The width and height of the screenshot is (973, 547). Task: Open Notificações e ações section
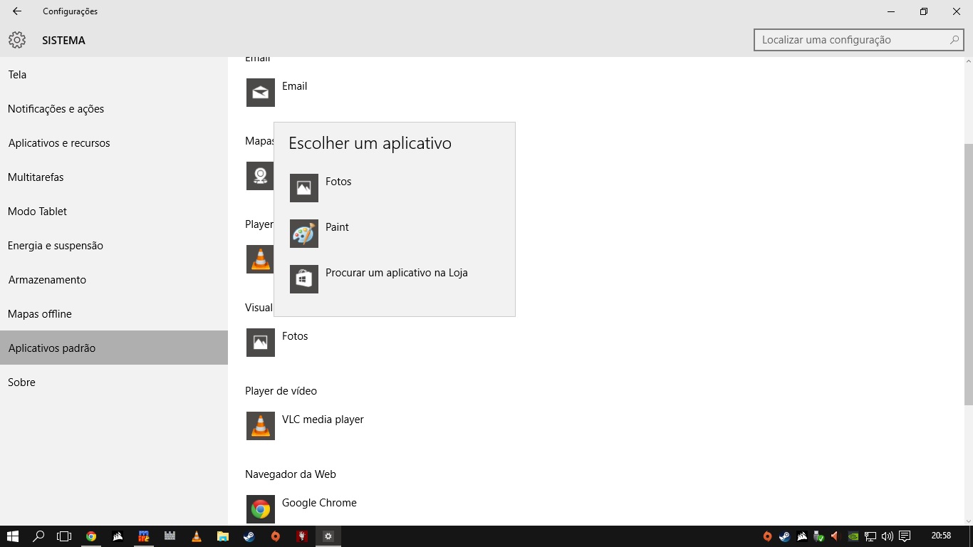[x=114, y=109]
